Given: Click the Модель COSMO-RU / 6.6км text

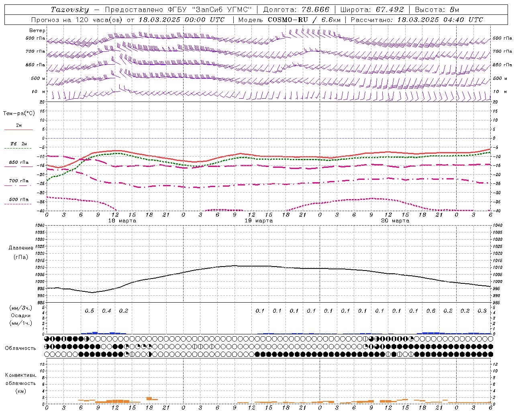Looking at the screenshot, I should tap(290, 20).
